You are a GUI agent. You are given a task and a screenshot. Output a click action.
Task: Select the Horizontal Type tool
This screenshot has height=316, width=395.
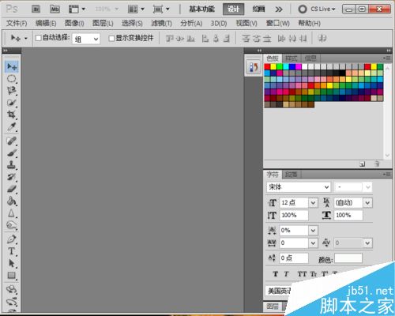pos(12,251)
